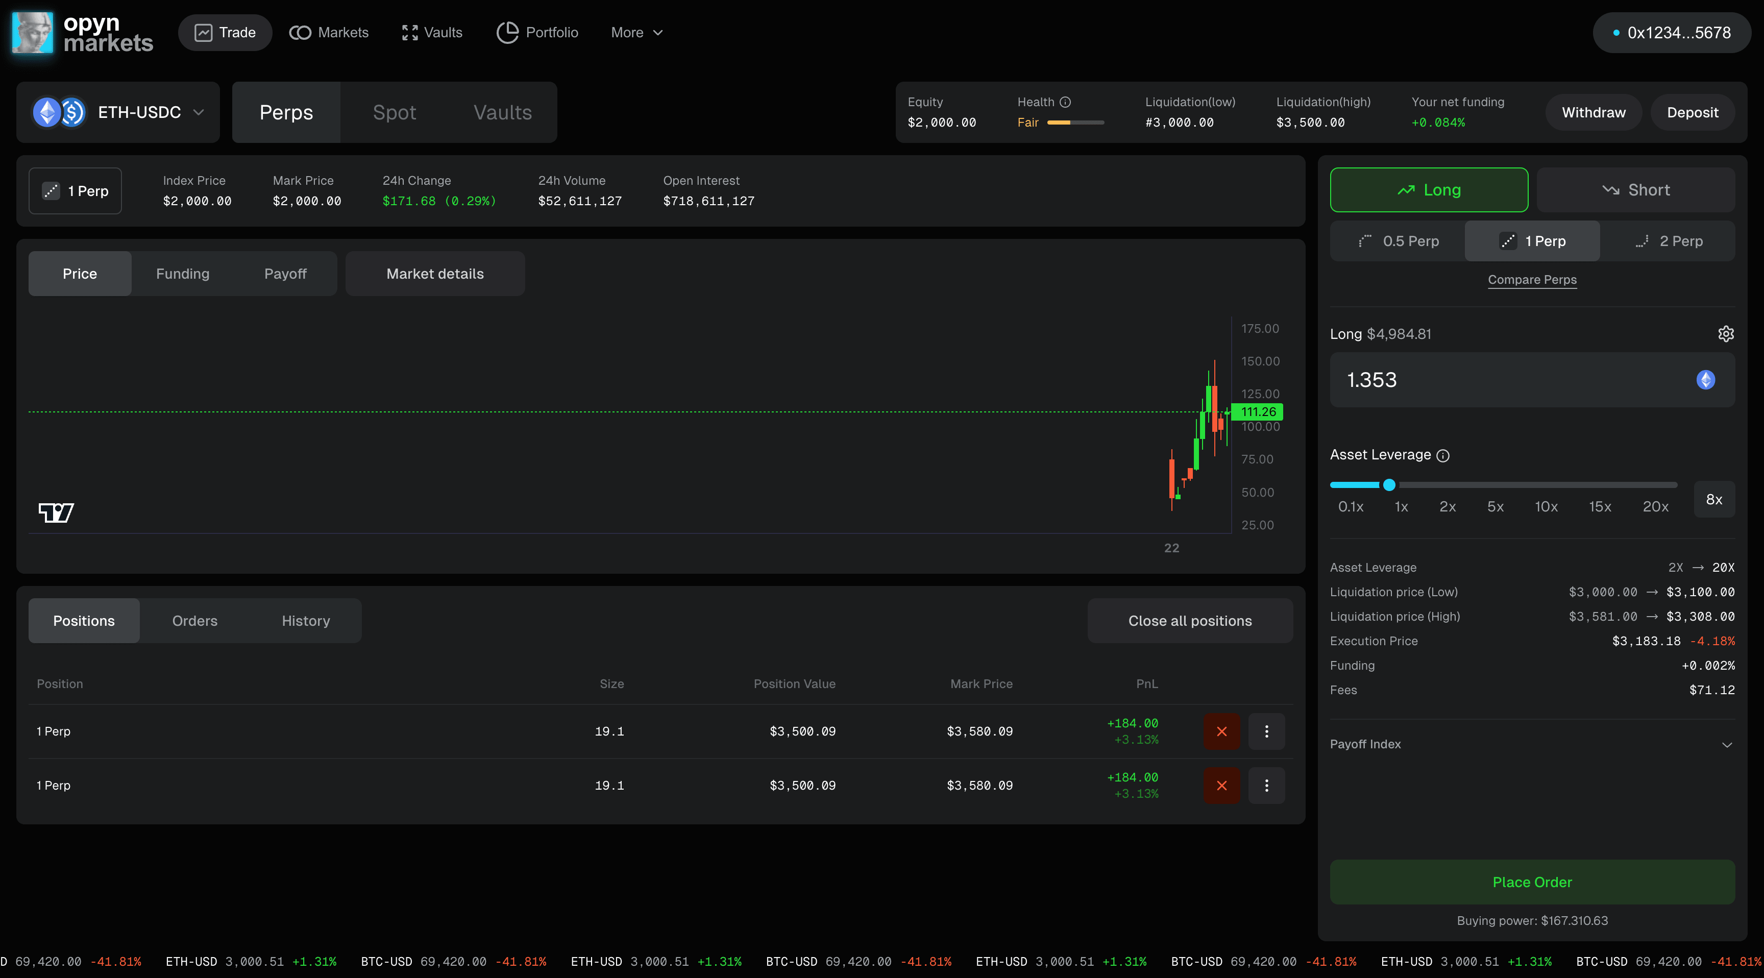Click the Place Order button
Viewport: 1764px width, 978px height.
(1532, 882)
